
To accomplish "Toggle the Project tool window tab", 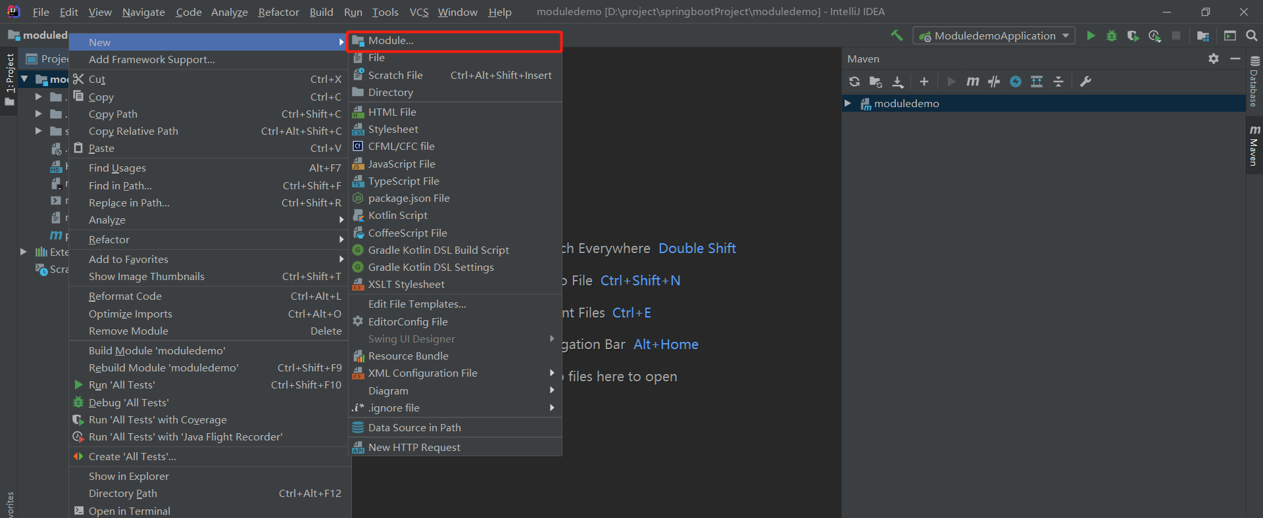I will 9,80.
